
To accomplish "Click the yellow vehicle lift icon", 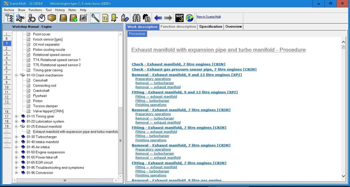I will [x=114, y=18].
